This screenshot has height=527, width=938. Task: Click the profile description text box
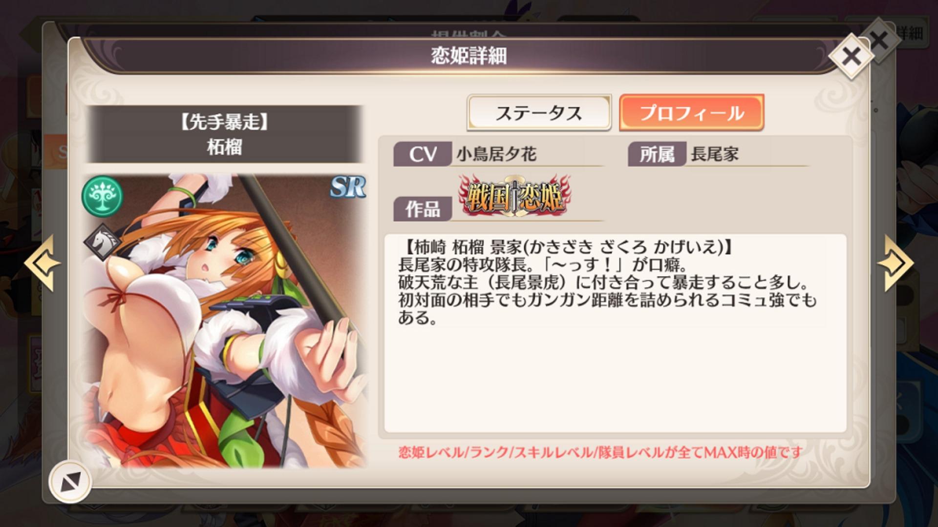point(615,333)
